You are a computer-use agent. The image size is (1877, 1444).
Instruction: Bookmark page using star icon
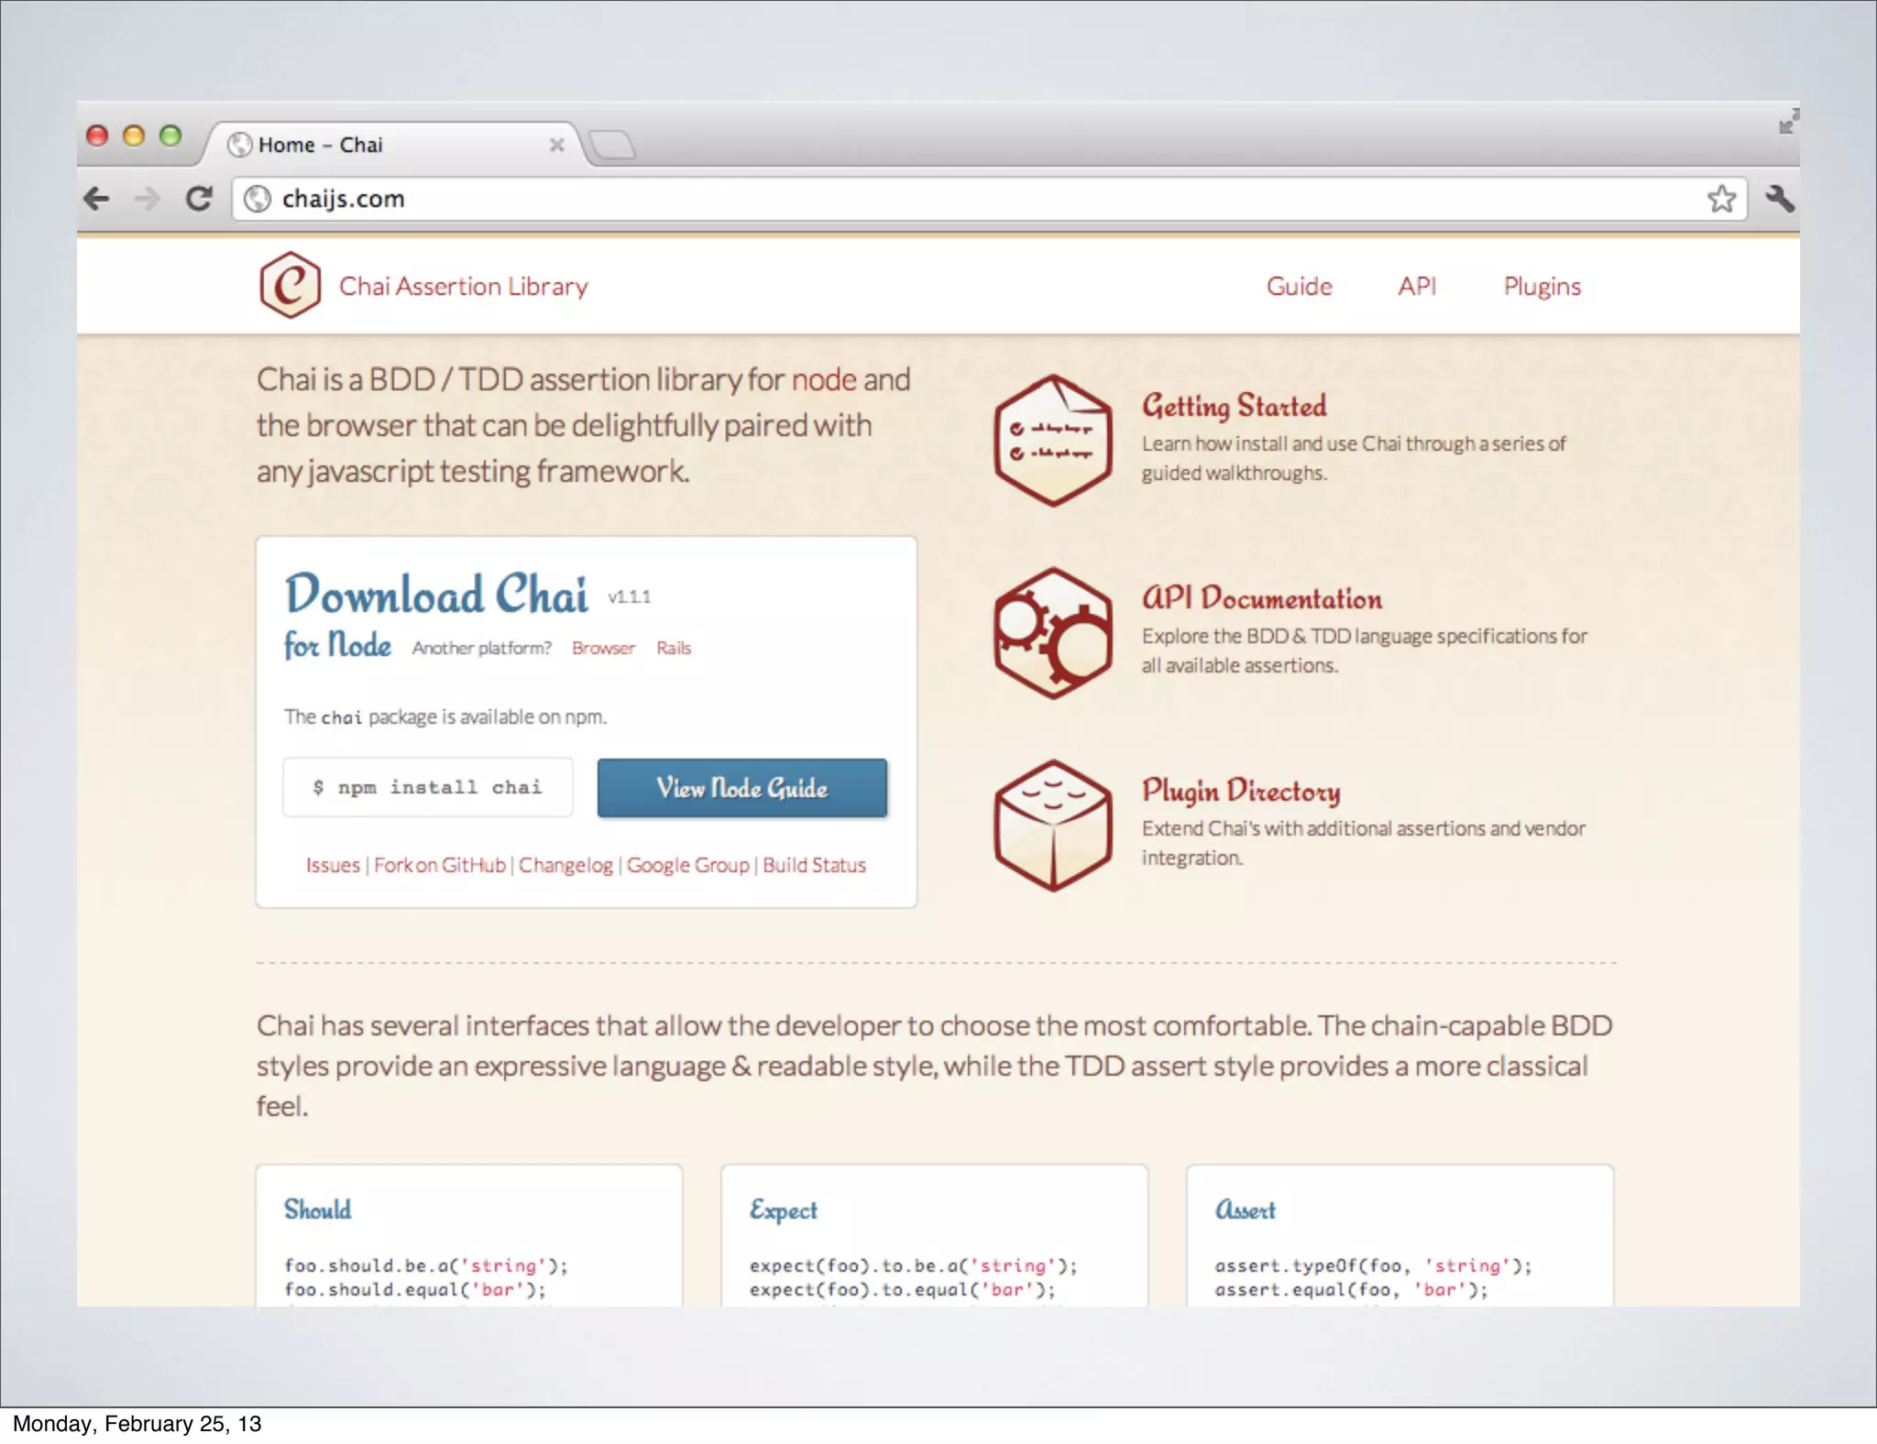tap(1721, 199)
